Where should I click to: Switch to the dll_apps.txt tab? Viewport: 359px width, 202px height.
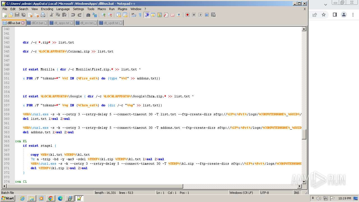click(x=62, y=23)
